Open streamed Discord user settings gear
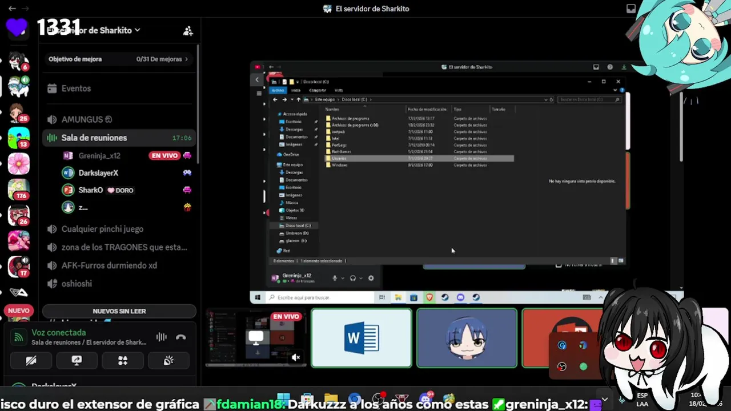This screenshot has height=411, width=731. (x=371, y=278)
